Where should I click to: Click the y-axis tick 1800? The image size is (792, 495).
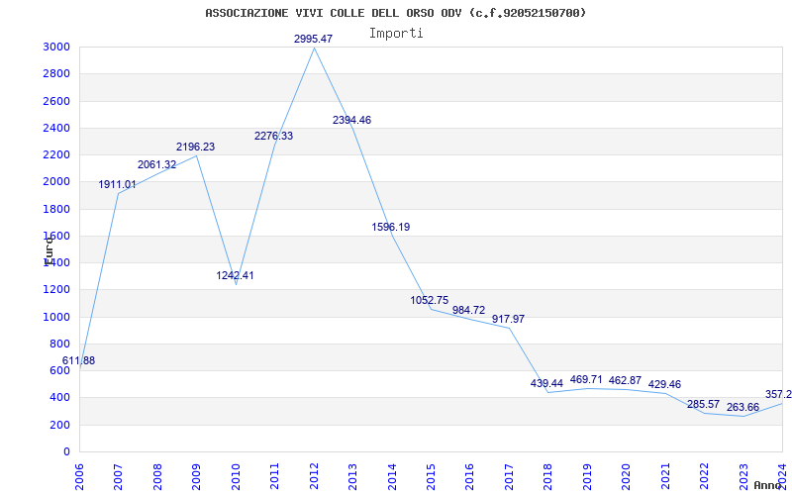[56, 209]
